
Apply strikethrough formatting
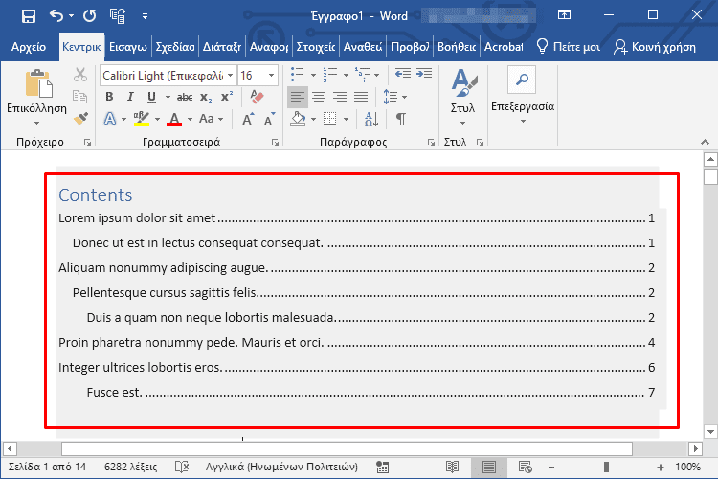pos(185,97)
